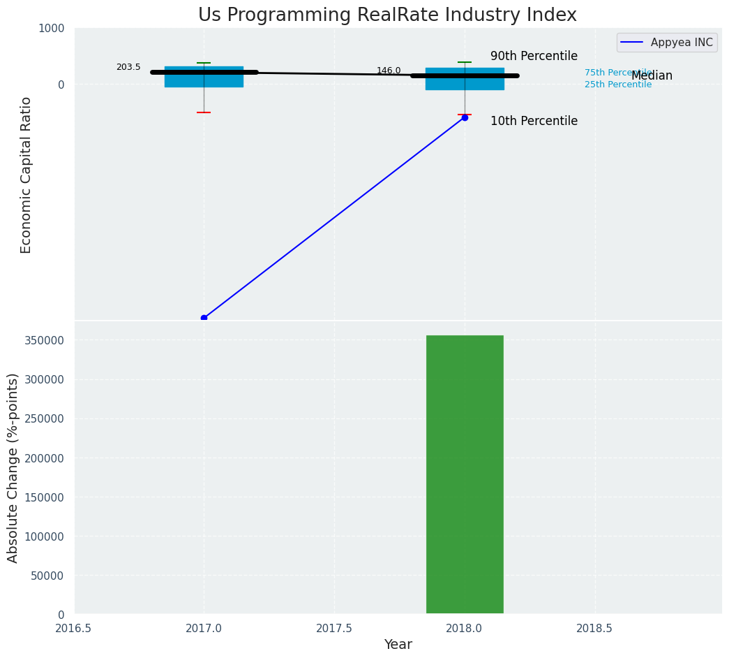
Task: Click the green upper whisker cap at 2017
Action: (x=204, y=63)
